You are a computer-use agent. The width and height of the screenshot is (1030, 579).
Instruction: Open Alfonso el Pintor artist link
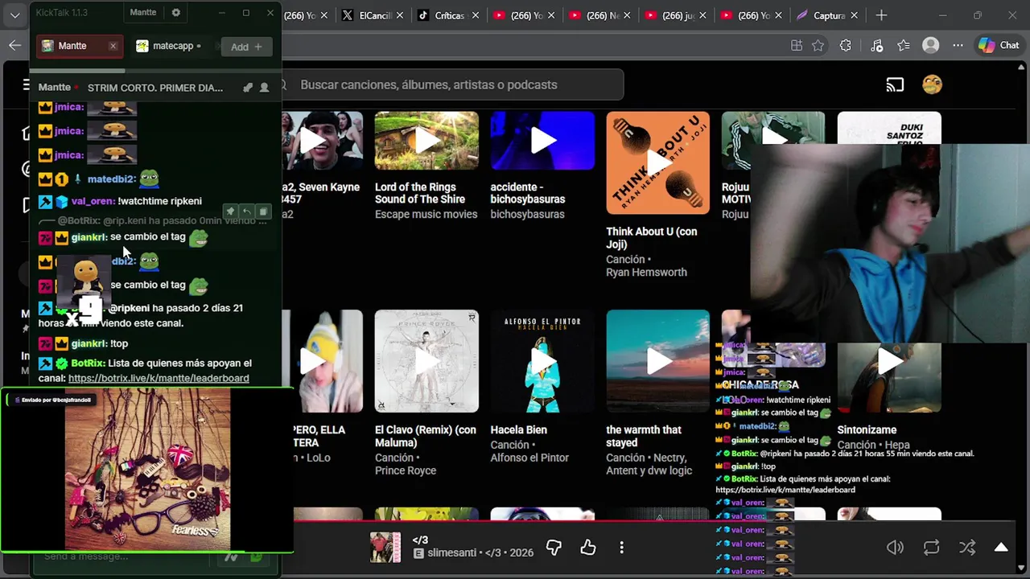529,458
